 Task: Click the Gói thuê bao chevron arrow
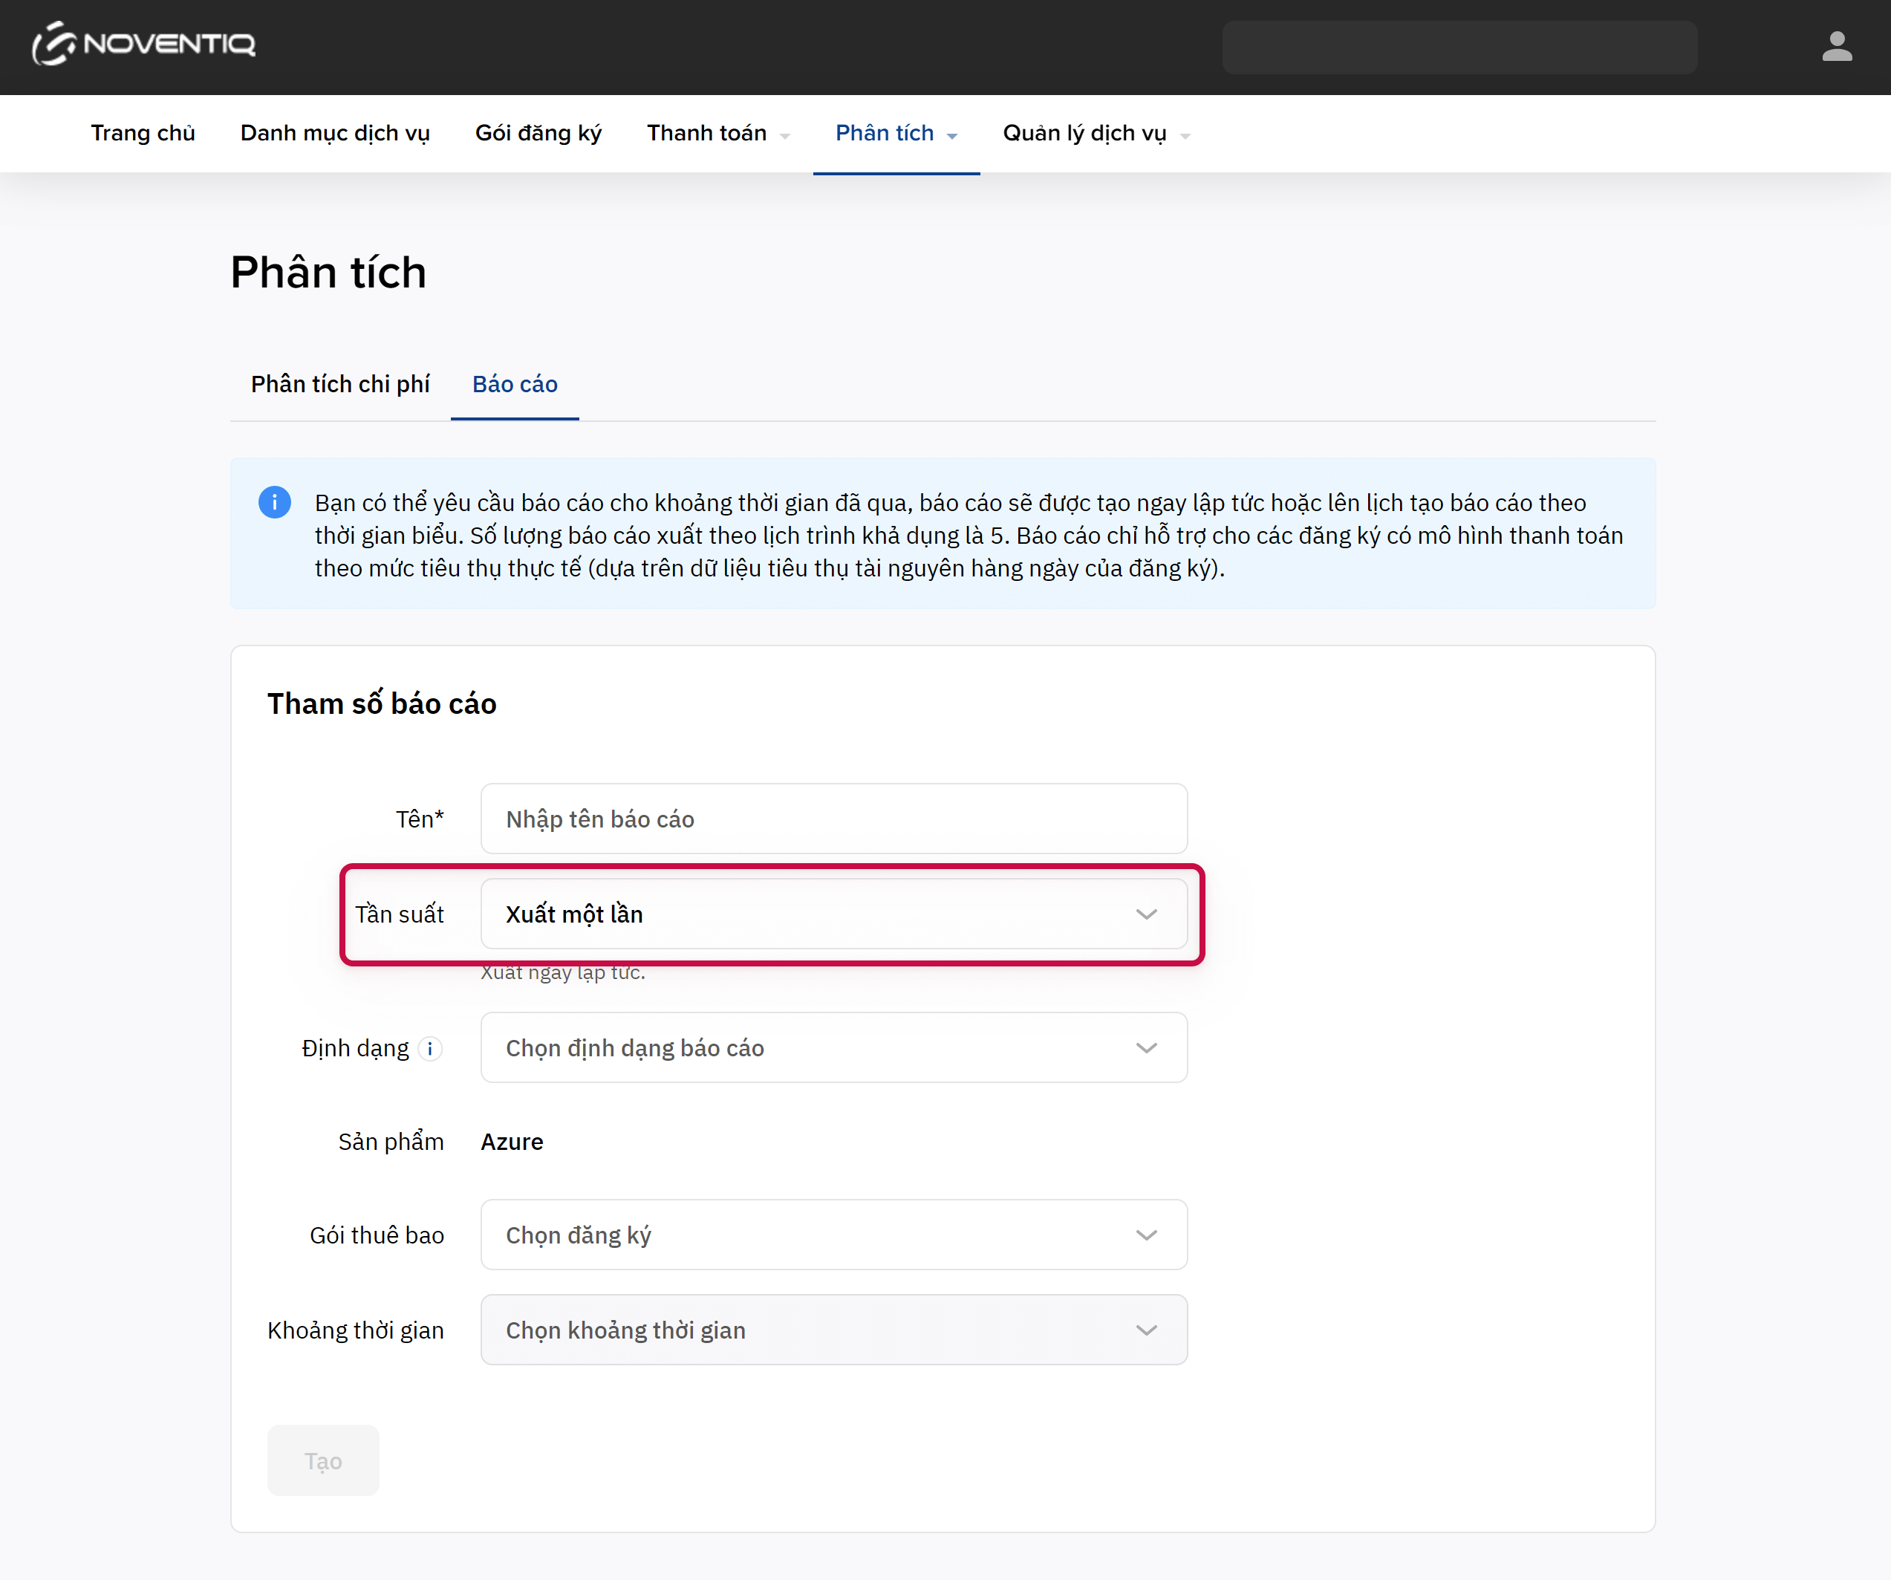click(1145, 1235)
